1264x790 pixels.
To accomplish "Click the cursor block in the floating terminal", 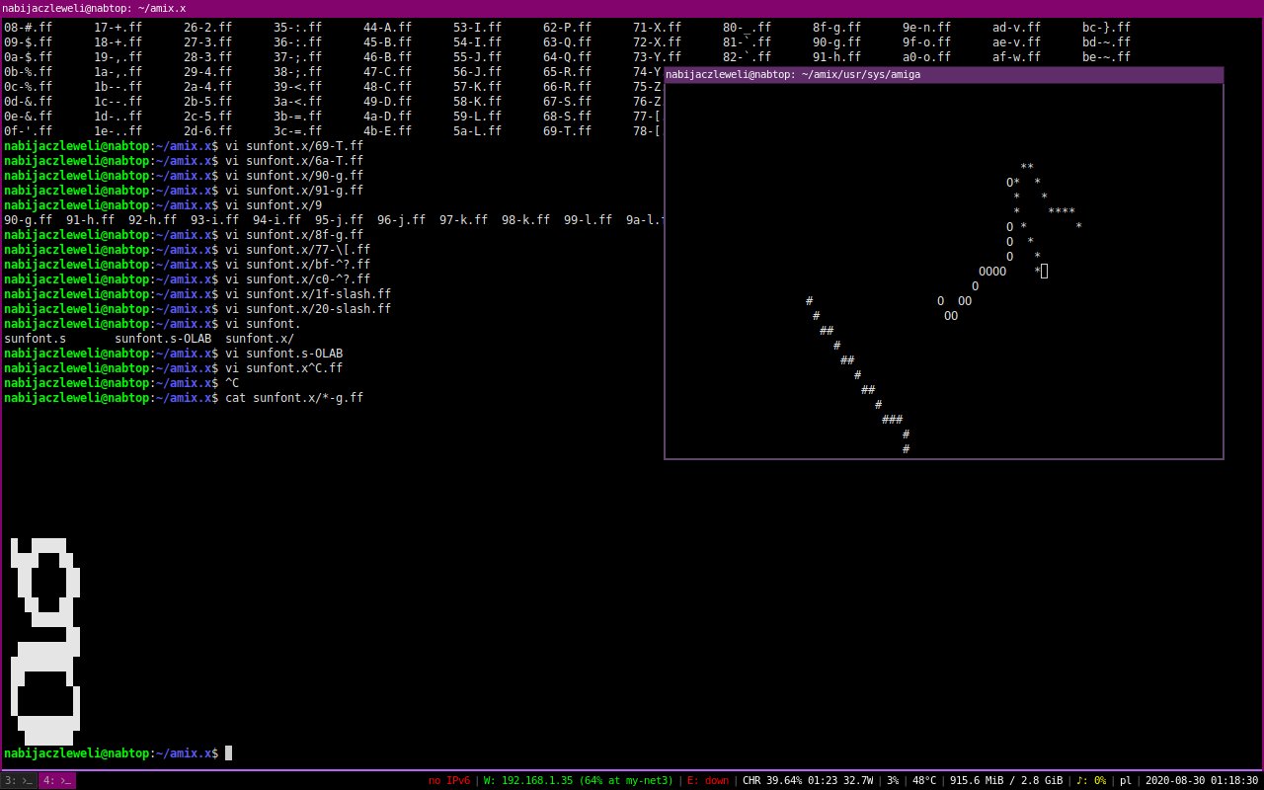I will 1044,271.
